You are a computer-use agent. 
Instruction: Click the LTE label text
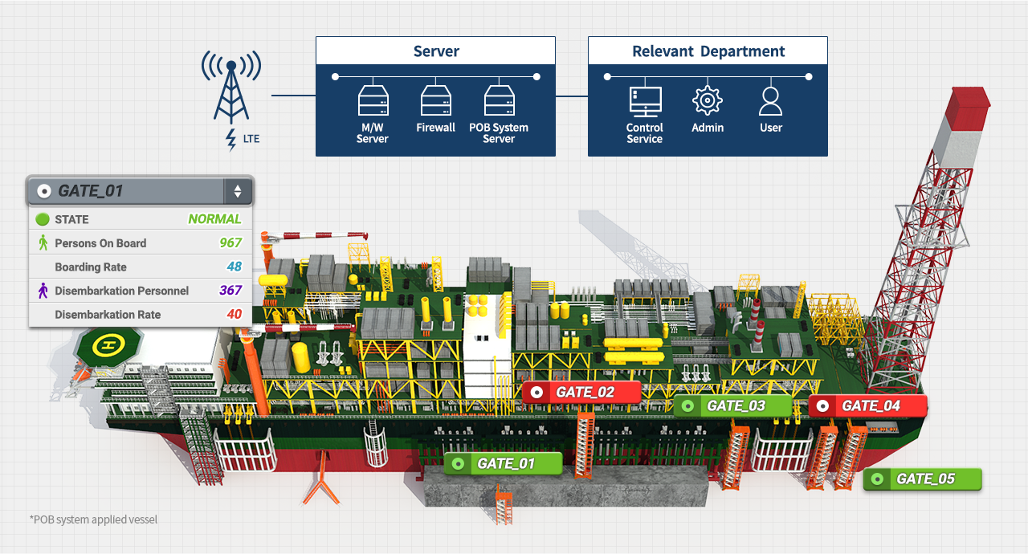point(251,139)
